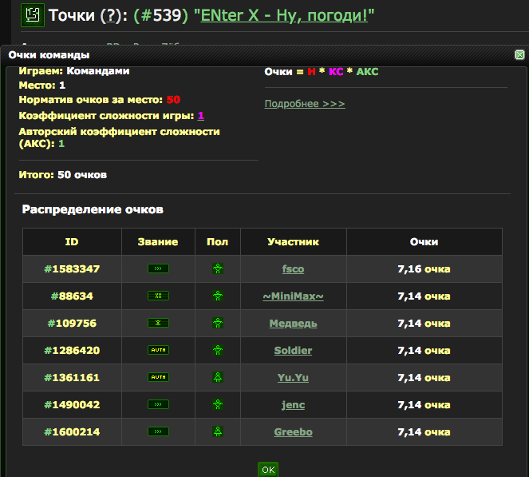The image size is (529, 477).
Task: Click the rank badge in fsco's row
Action: (x=158, y=268)
